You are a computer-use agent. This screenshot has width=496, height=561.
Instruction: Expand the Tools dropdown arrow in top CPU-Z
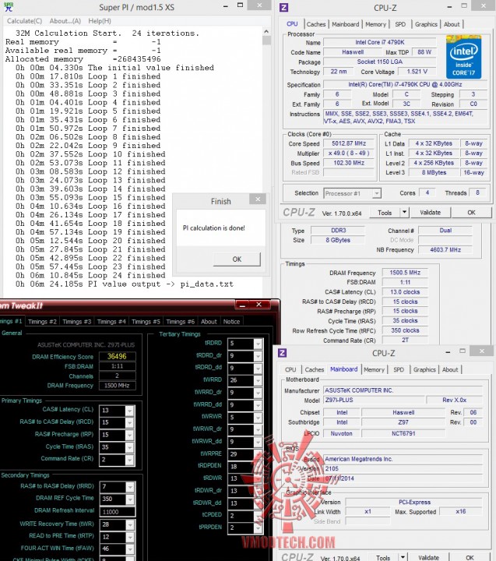click(404, 213)
